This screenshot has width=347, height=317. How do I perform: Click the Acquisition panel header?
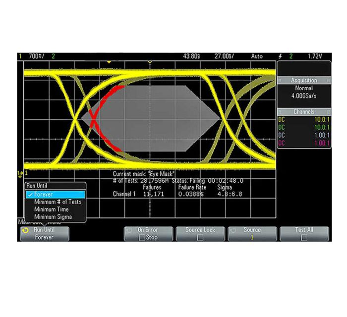(304, 80)
